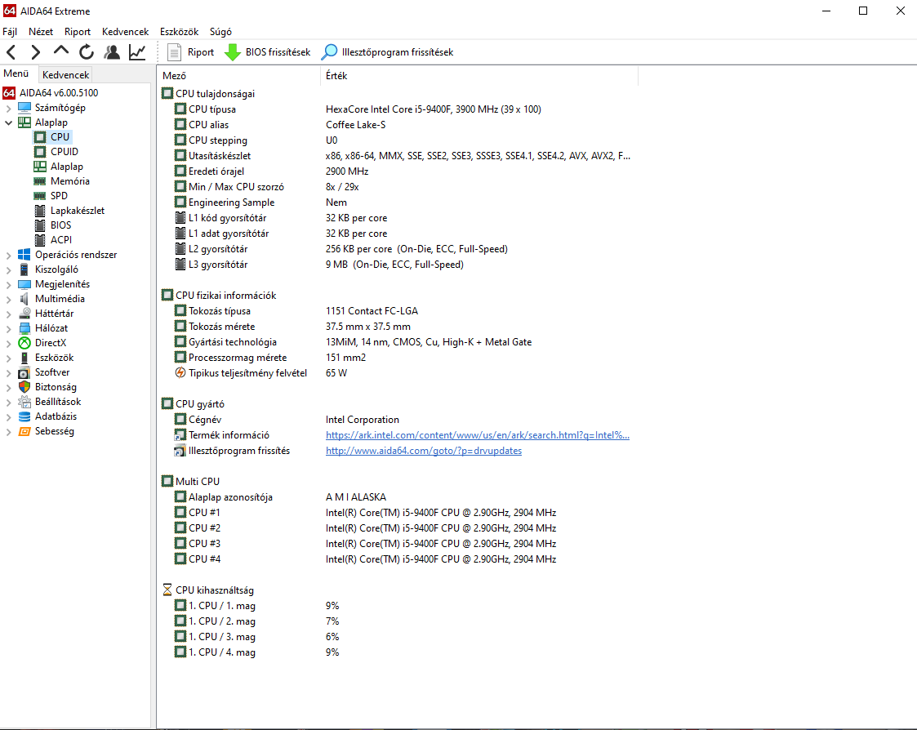This screenshot has height=730, width=917.
Task: Go forward with the right arrow toolbar icon
Action: [36, 52]
